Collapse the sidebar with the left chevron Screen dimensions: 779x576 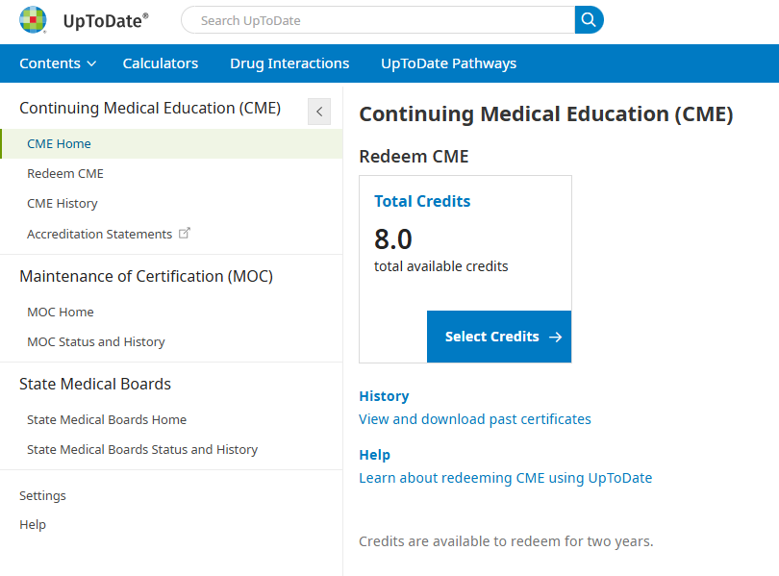click(319, 112)
